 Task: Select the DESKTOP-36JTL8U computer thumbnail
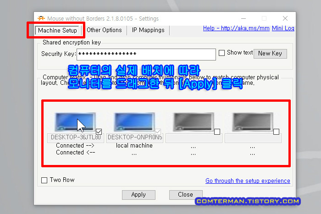click(x=75, y=122)
